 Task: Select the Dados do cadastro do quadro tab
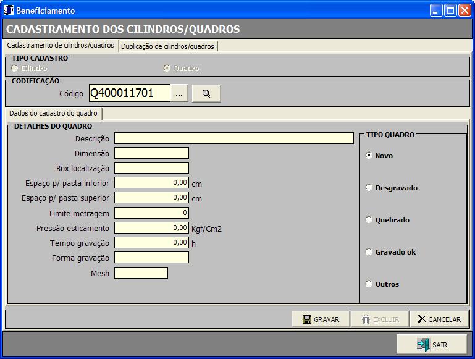53,114
